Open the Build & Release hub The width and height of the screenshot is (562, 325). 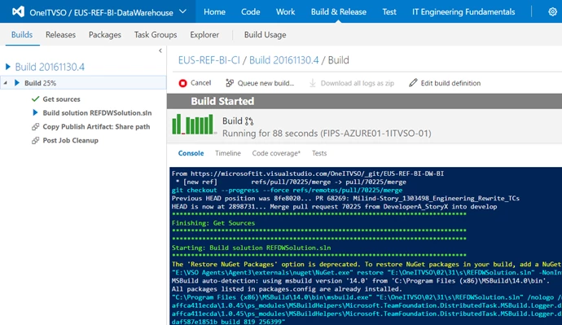(x=339, y=12)
